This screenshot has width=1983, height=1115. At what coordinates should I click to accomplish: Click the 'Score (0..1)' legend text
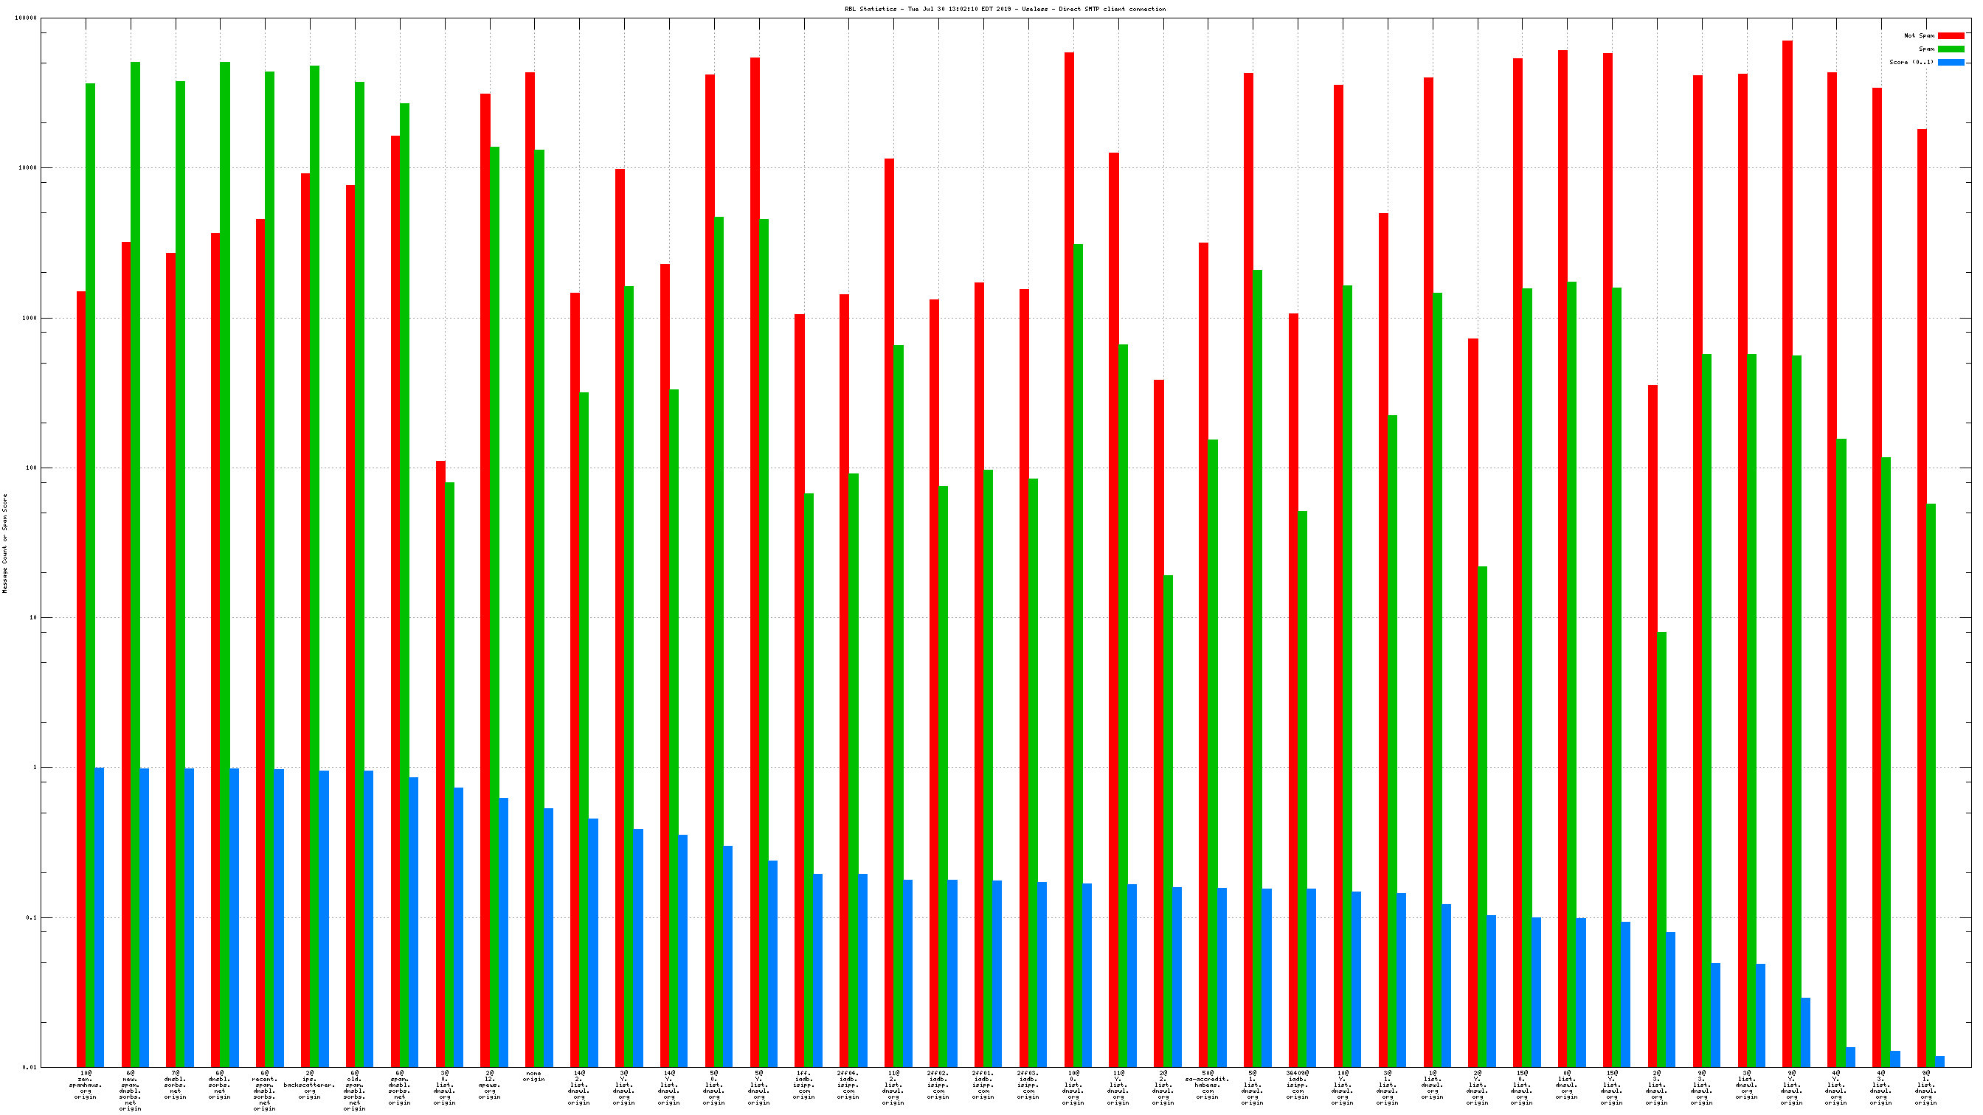pos(1911,63)
